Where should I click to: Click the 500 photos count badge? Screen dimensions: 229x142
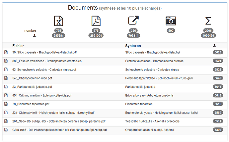point(171,30)
